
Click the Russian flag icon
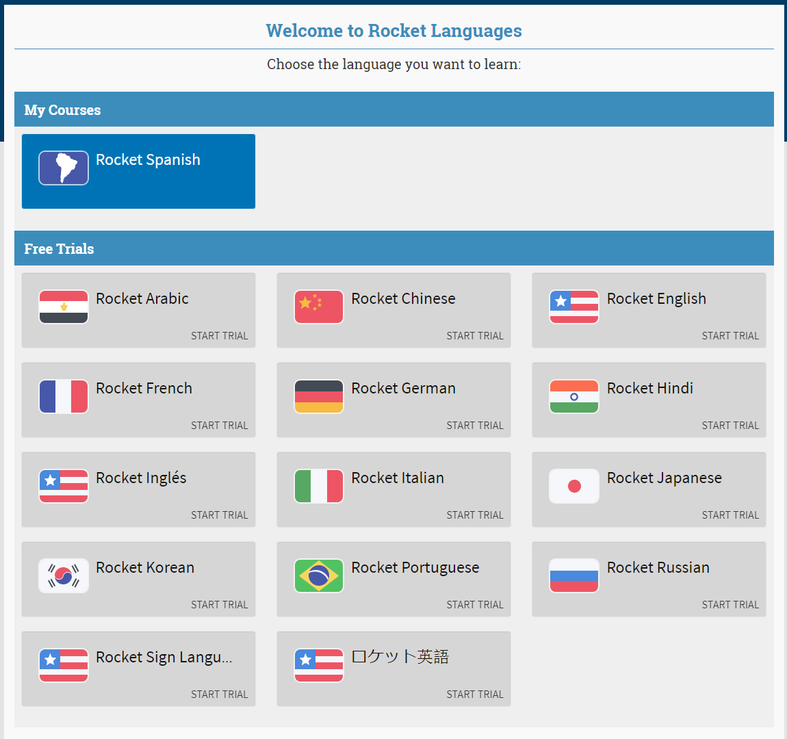coord(574,576)
